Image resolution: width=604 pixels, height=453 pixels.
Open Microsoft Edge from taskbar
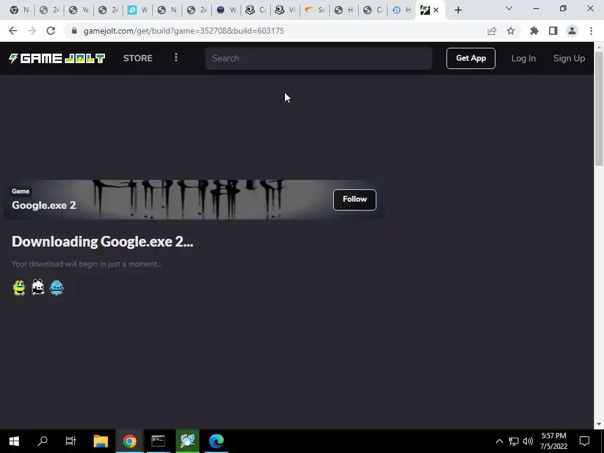[216, 441]
